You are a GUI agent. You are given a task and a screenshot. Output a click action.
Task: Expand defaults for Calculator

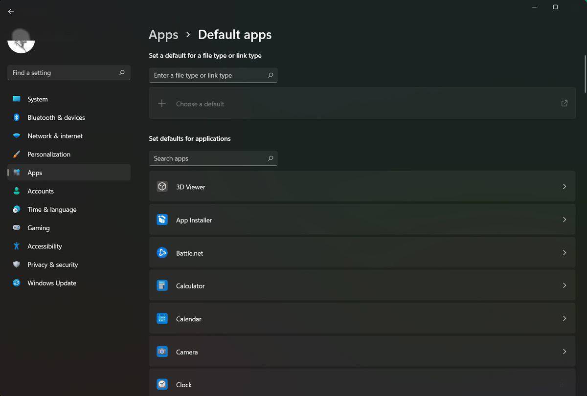(362, 286)
